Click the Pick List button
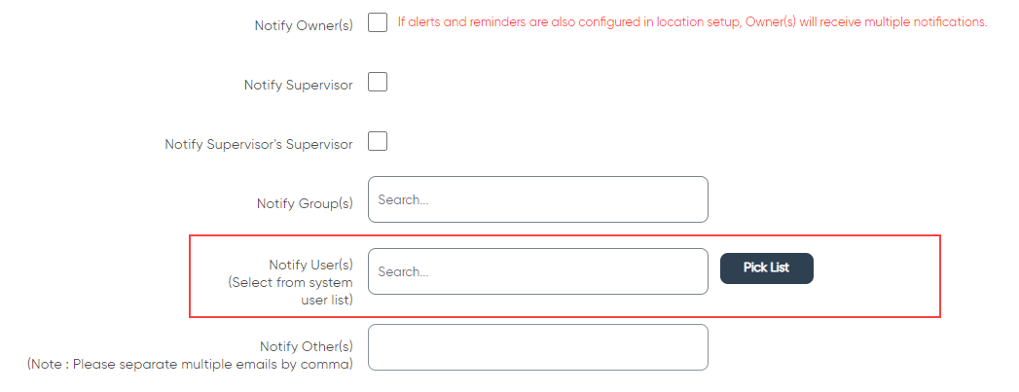The image size is (1019, 392). (766, 268)
